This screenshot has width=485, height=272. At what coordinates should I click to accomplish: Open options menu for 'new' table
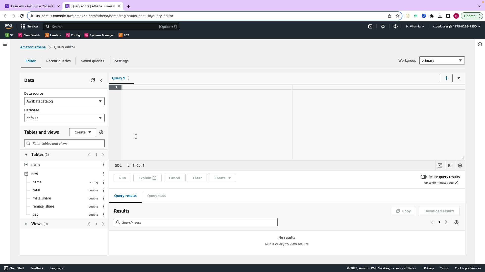(103, 174)
